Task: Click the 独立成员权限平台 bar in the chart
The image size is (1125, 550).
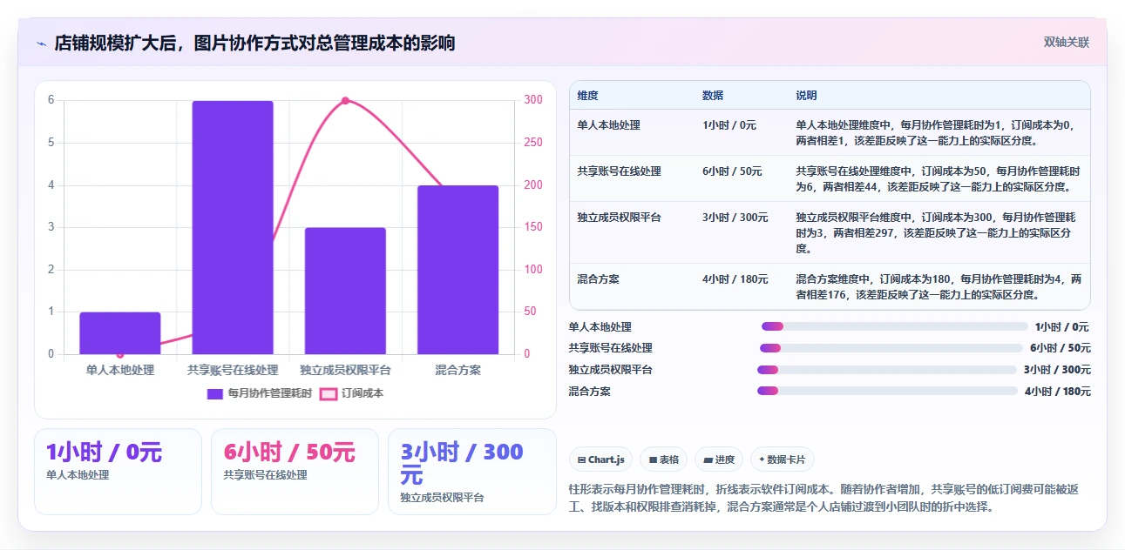Action: click(345, 291)
